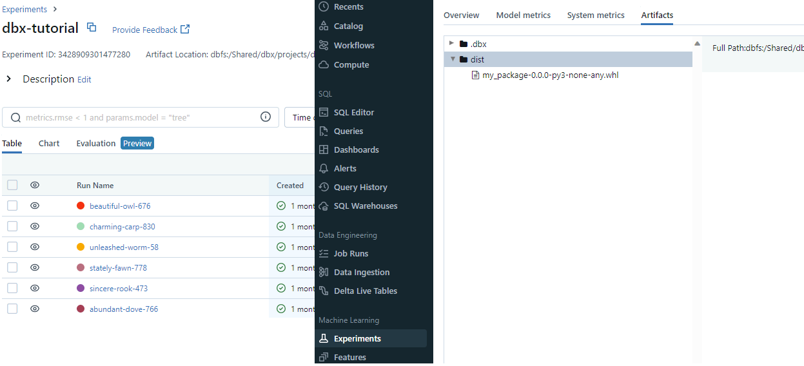Image resolution: width=804 pixels, height=366 pixels.
Task: Open the System metrics tab
Action: point(596,15)
